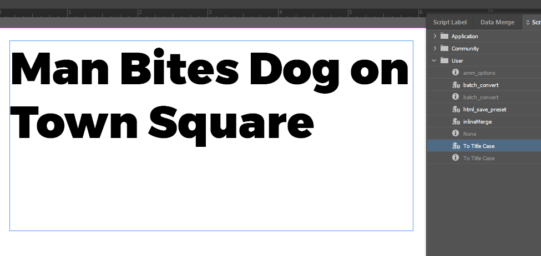Click the Application folder icon
This screenshot has height=256, width=541.
(x=444, y=36)
